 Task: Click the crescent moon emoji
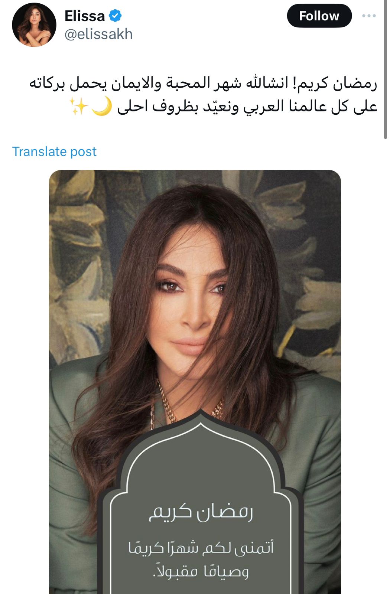pyautogui.click(x=102, y=107)
